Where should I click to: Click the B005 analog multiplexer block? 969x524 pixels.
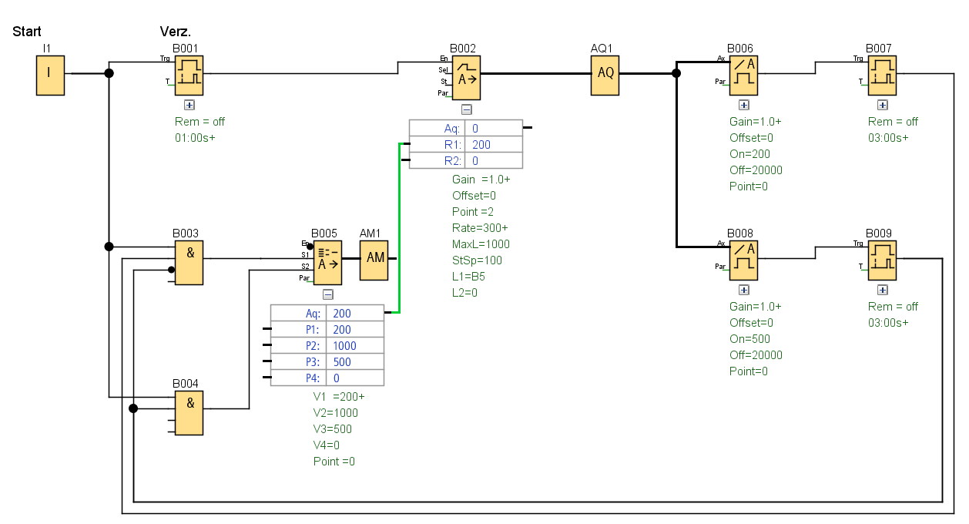(x=327, y=260)
